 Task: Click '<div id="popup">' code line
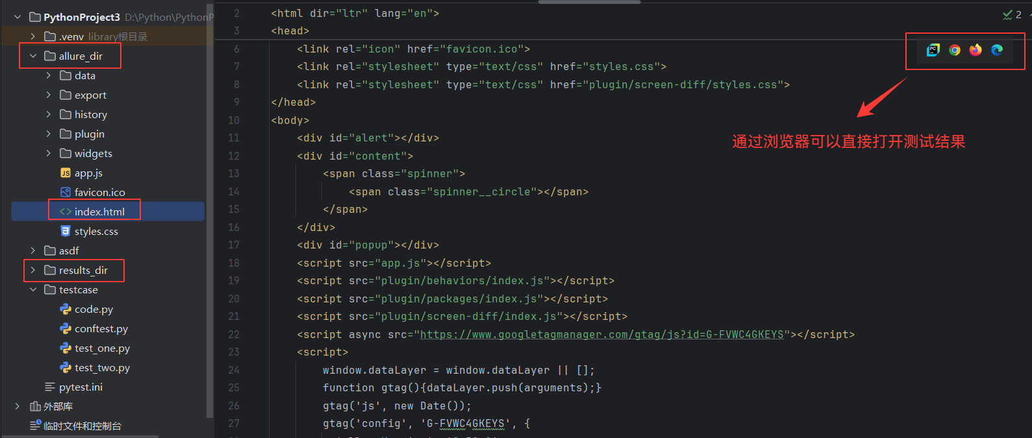pyautogui.click(x=368, y=245)
